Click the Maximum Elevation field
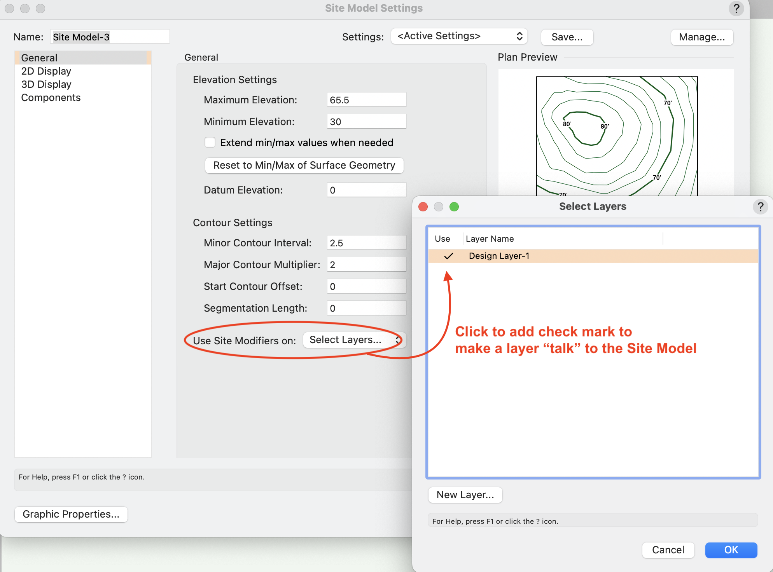Viewport: 773px width, 572px height. coord(366,100)
